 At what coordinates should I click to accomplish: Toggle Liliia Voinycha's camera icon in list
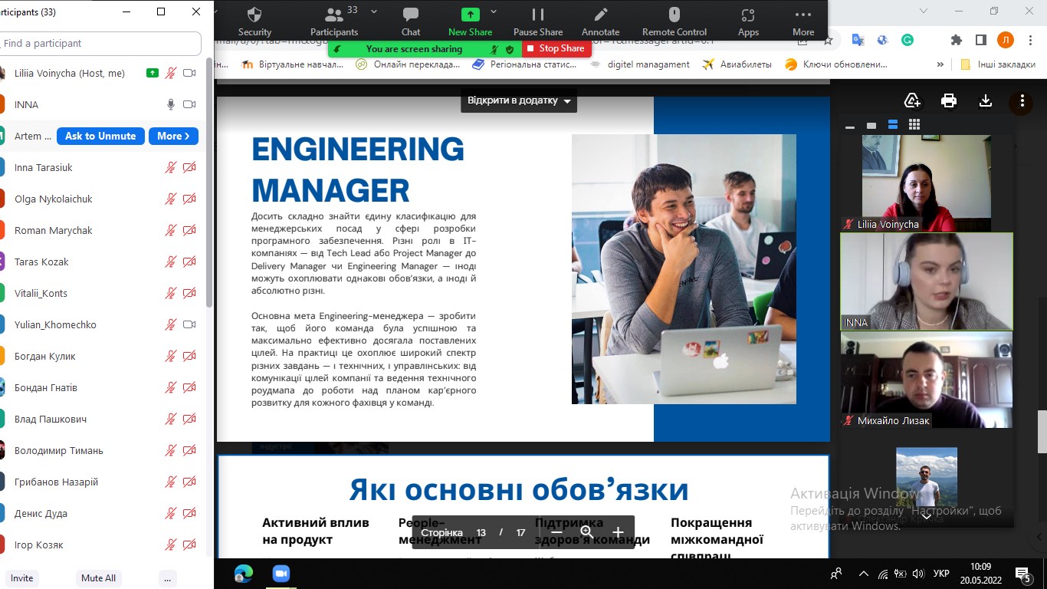[189, 73]
